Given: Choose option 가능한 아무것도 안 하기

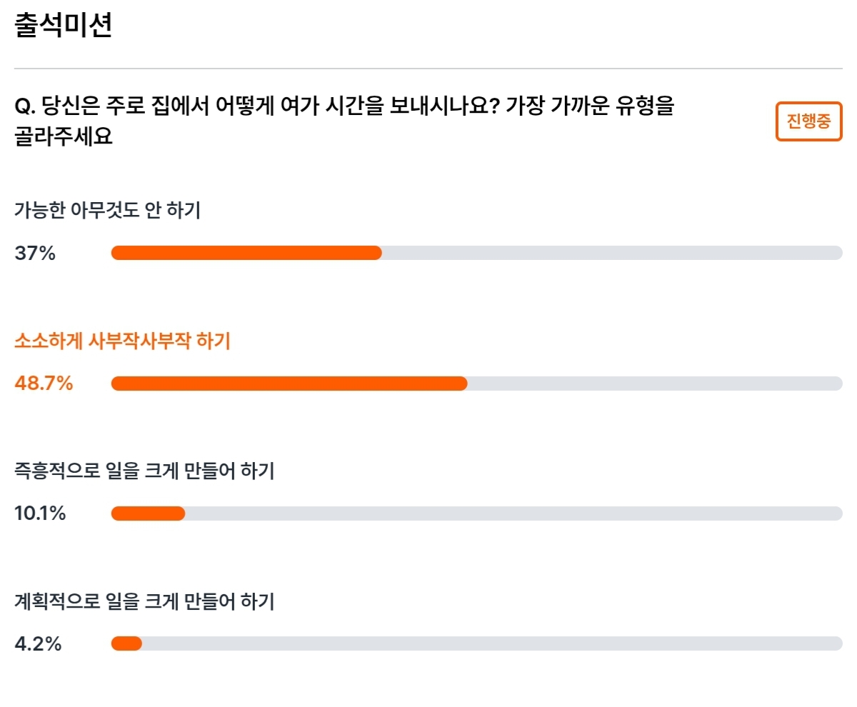Looking at the screenshot, I should tap(107, 211).
